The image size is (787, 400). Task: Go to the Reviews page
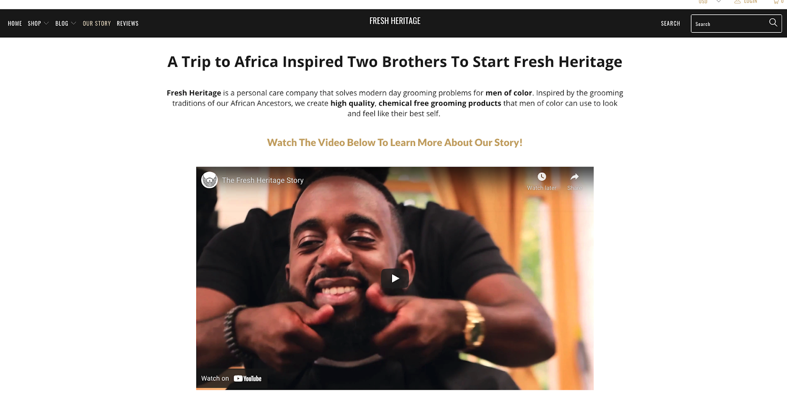pos(127,23)
